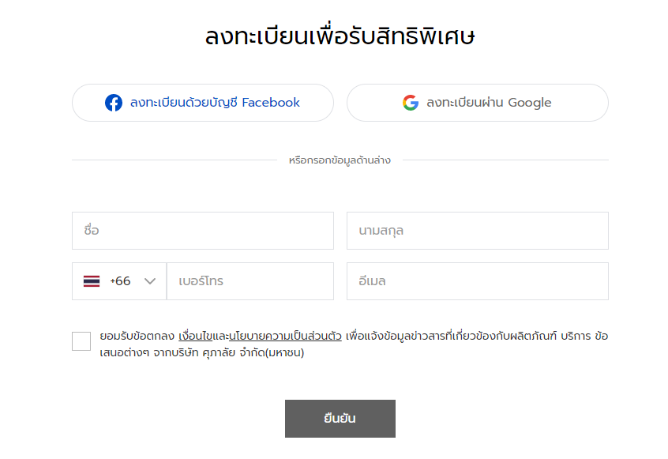Click the ลงทะเบียนเพื่อรับสิทธิพิเศษ page heading
The width and height of the screenshot is (668, 459).
[x=340, y=36]
